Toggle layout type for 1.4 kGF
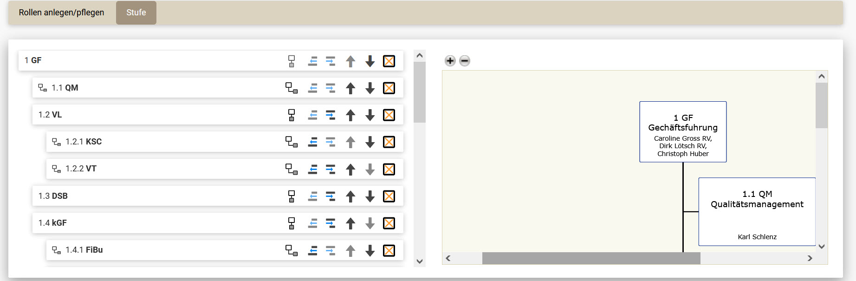 [291, 223]
